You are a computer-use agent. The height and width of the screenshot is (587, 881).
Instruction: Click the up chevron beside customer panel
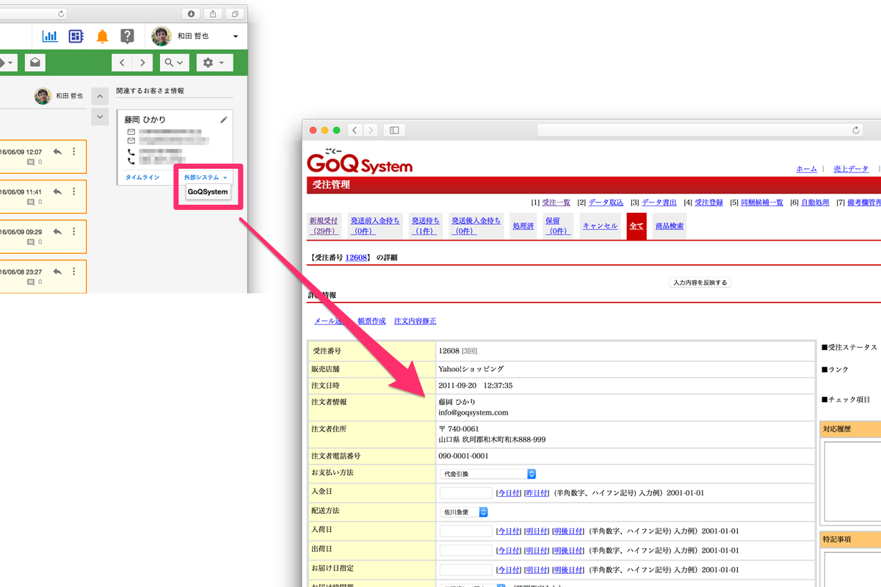pos(101,96)
